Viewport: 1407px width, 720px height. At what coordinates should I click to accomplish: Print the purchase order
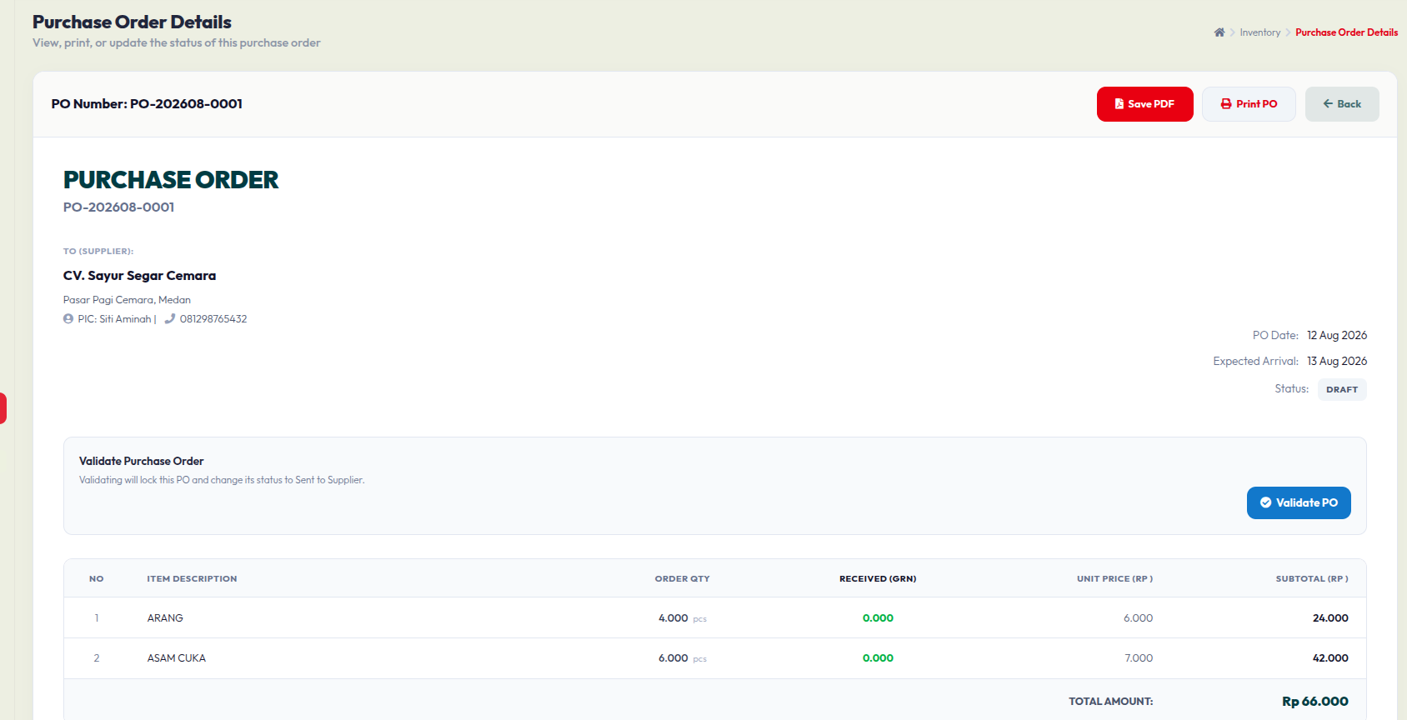[1249, 104]
